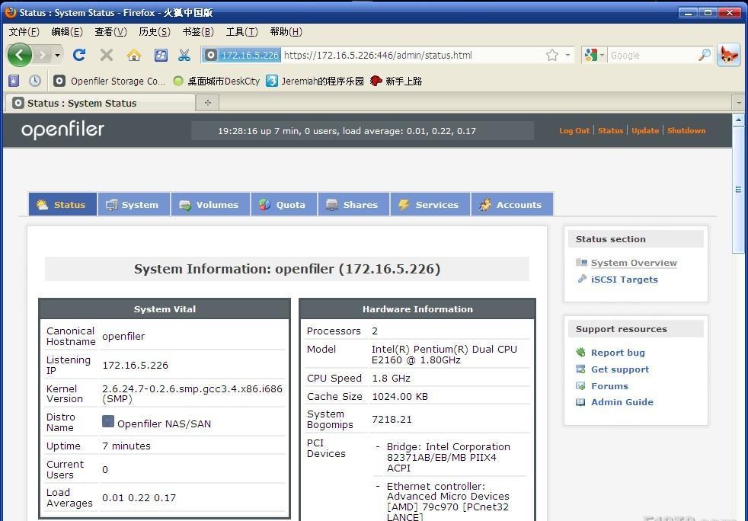Screen dimensions: 748x521
Task: Click the Openfiler NAS/SAN distro icon
Action: click(108, 421)
